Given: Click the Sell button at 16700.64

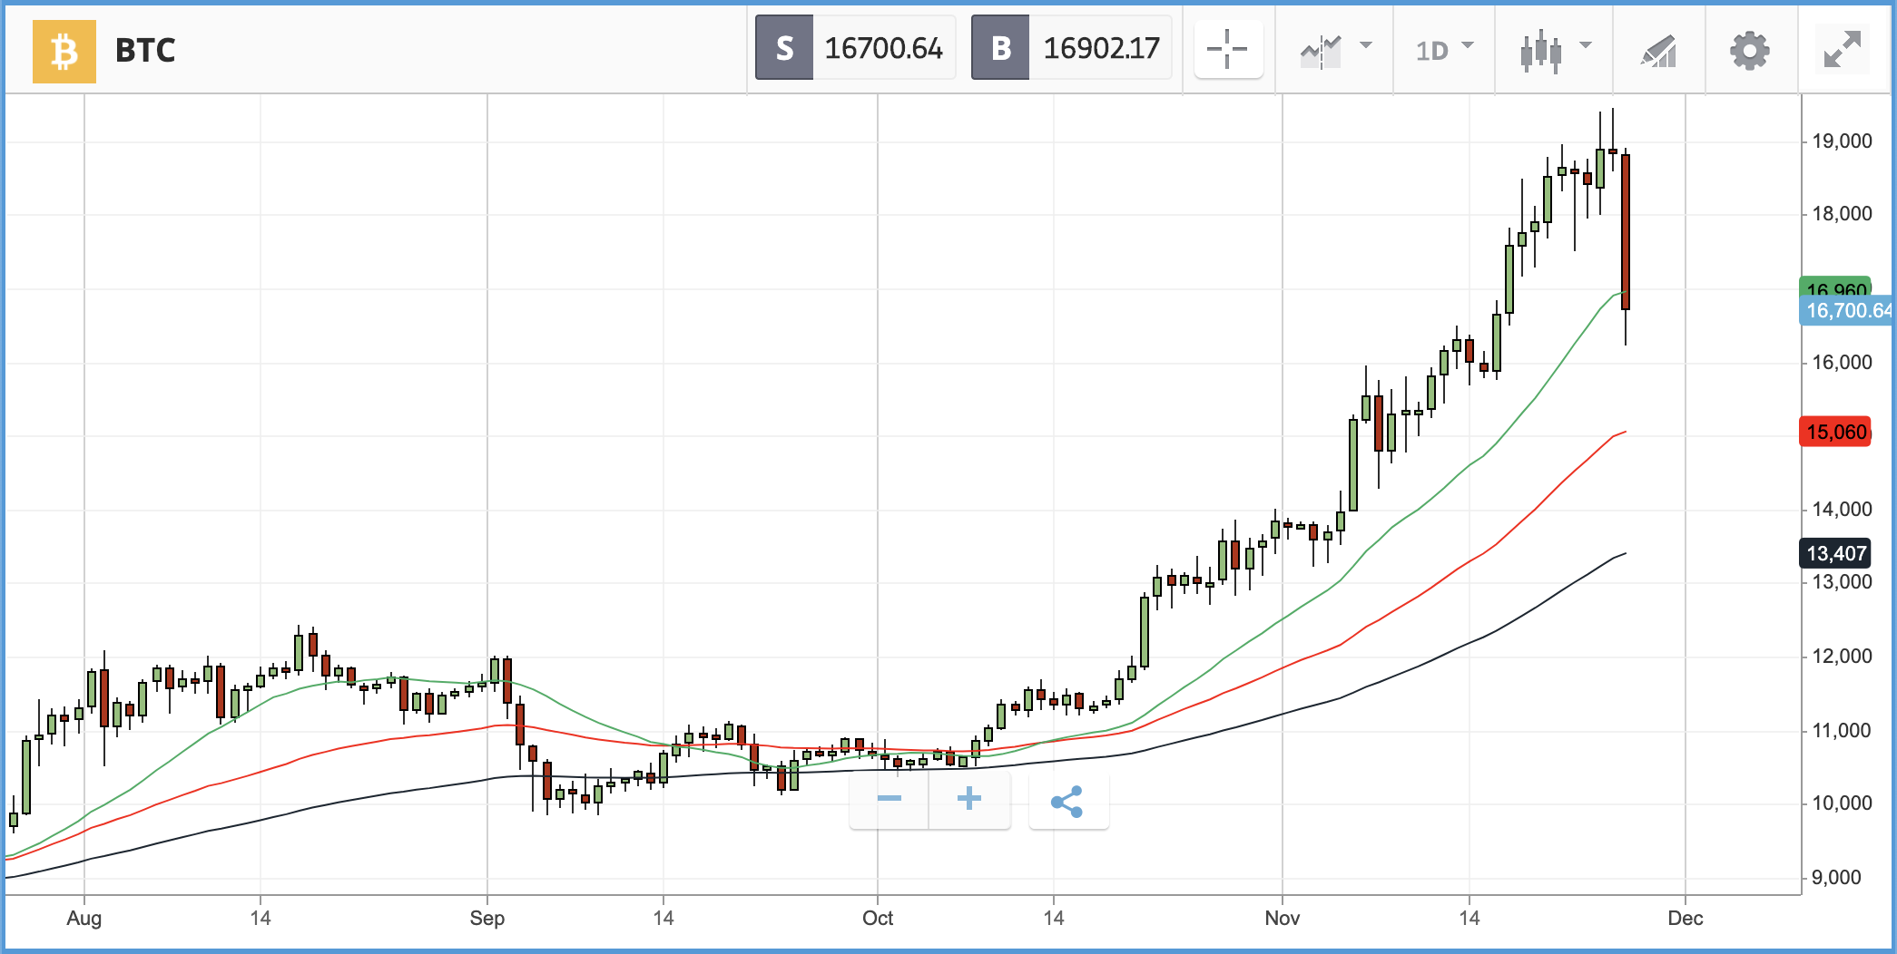Looking at the screenshot, I should point(855,48).
